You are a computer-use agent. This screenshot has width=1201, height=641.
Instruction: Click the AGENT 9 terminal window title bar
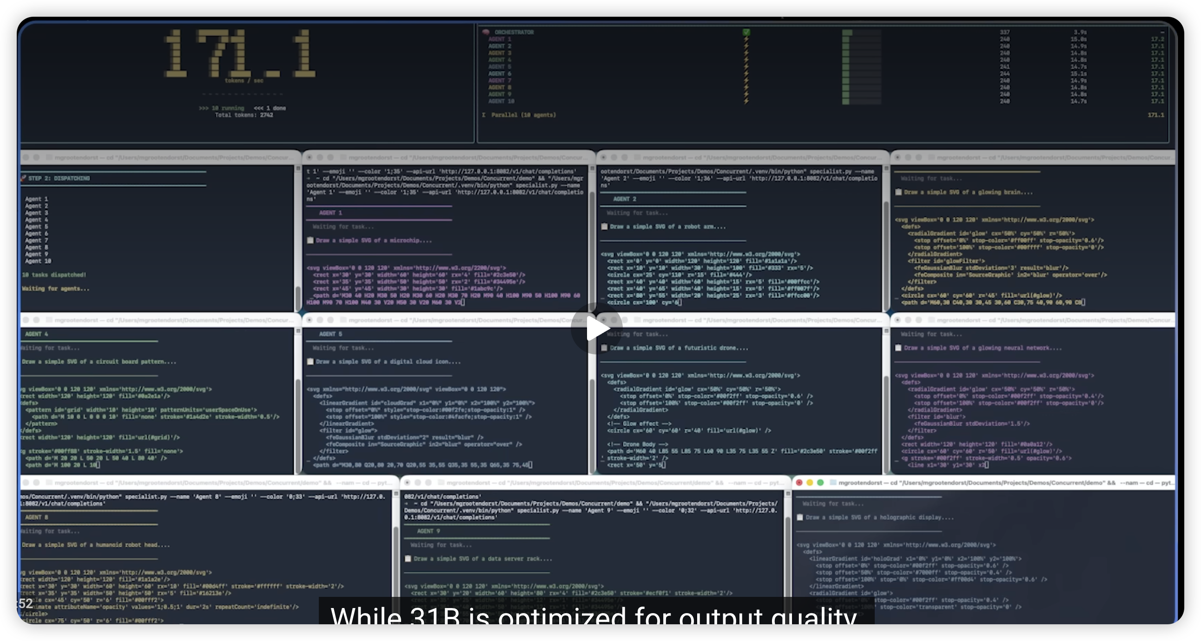coord(592,483)
